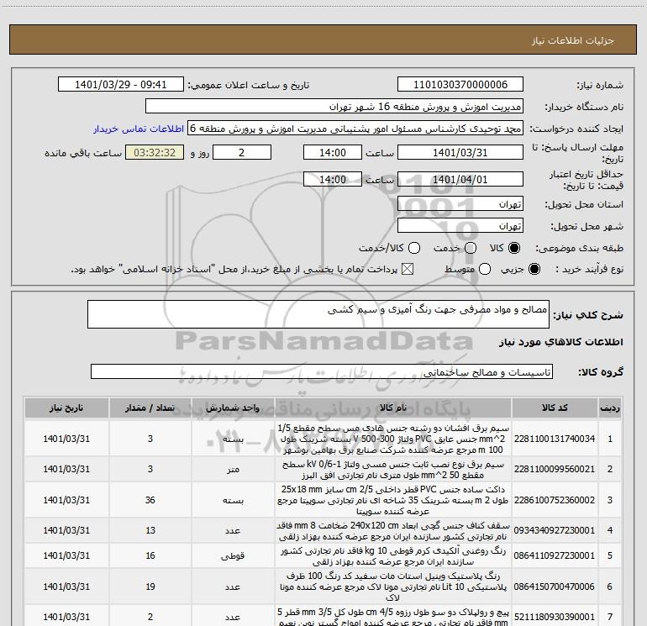Click the price validity hour 14:00 field

[333, 180]
